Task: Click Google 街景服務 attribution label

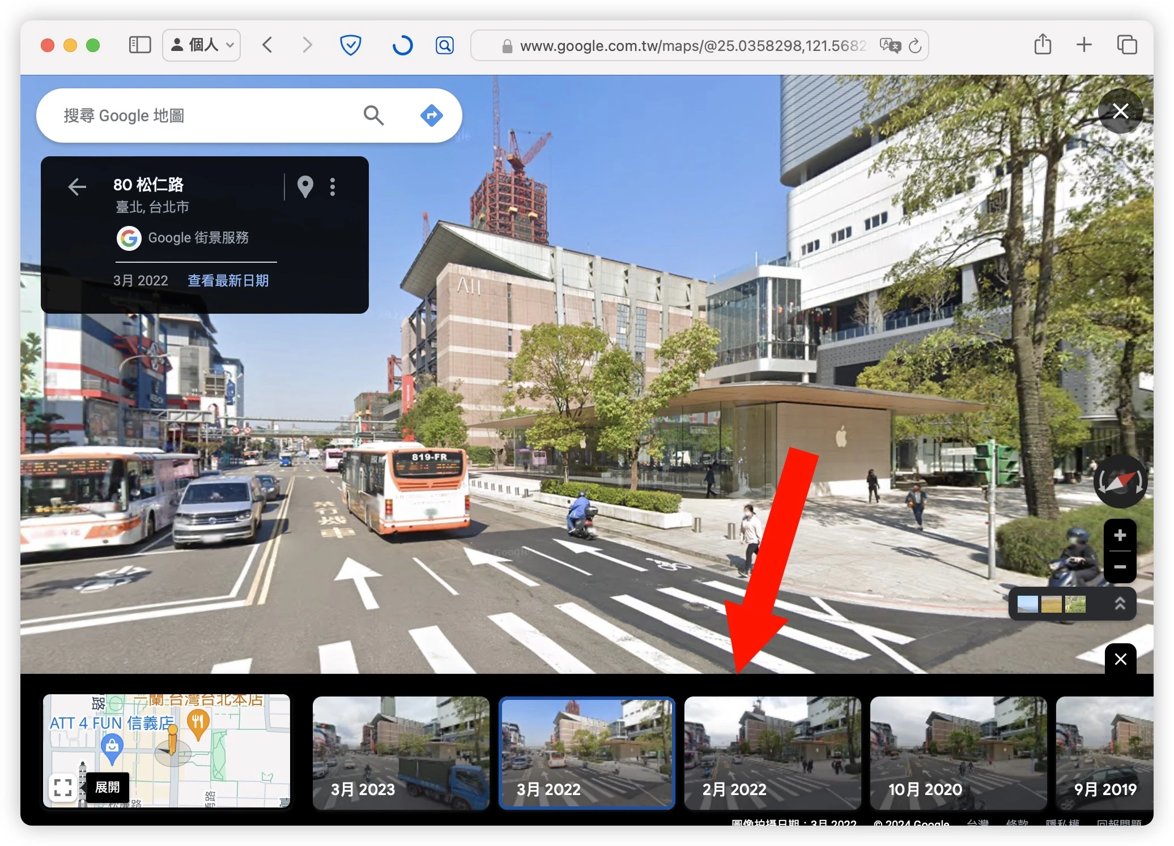Action: point(198,238)
